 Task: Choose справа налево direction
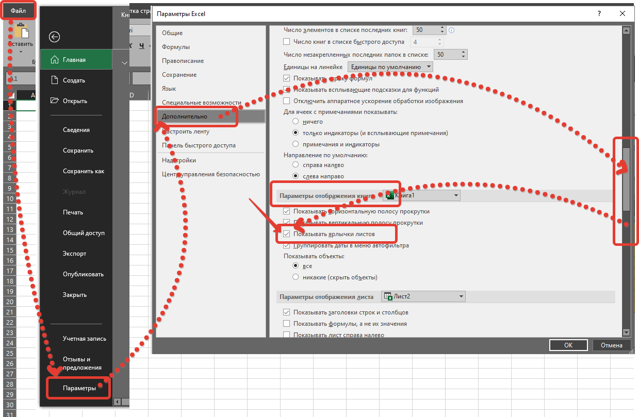296,165
